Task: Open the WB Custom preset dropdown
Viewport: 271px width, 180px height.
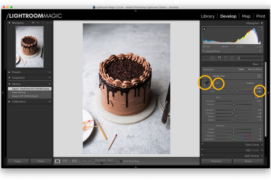Action: tap(251, 83)
